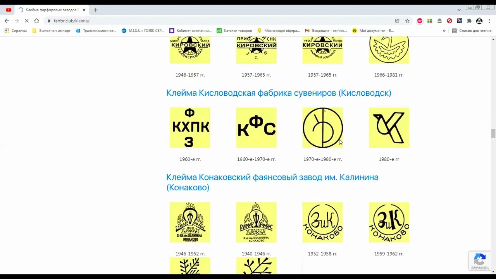Open the circular stamp dated 1970-е-1980-е
The width and height of the screenshot is (496, 279).
point(322,128)
